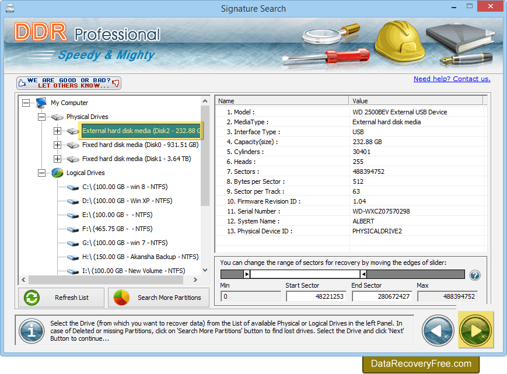Screen dimensions: 507x374
Task: Click the tree scroll up arrow
Action: tap(205, 101)
